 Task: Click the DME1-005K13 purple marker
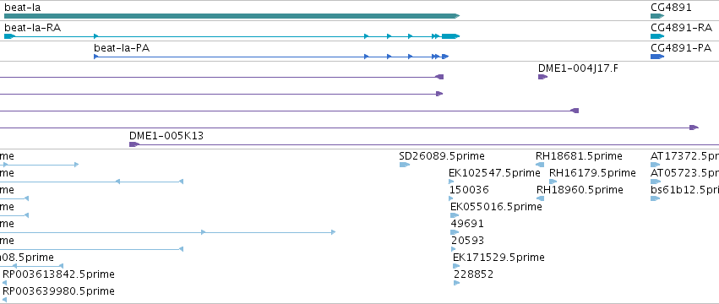pyautogui.click(x=134, y=144)
